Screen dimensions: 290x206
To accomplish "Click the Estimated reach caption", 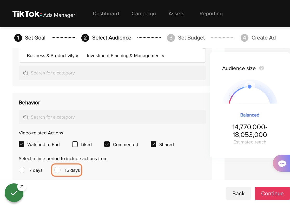I will pyautogui.click(x=250, y=142).
